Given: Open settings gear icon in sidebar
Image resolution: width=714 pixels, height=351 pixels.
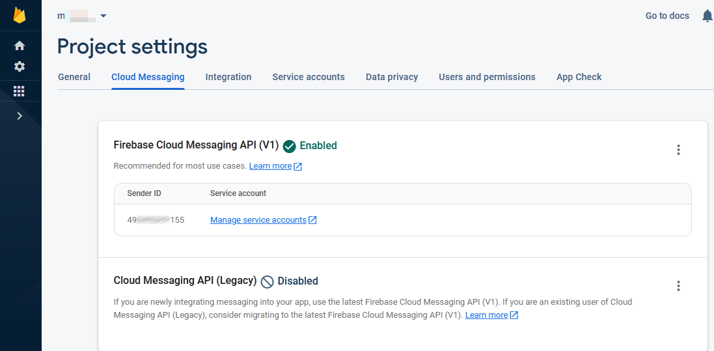Looking at the screenshot, I should (x=20, y=66).
